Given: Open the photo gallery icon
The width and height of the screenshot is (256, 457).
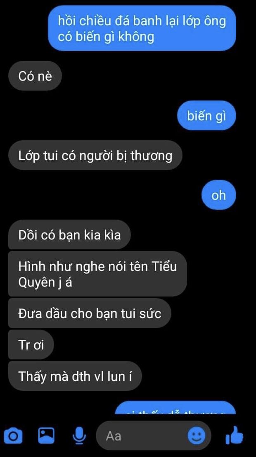Looking at the screenshot, I should pyautogui.click(x=46, y=435).
